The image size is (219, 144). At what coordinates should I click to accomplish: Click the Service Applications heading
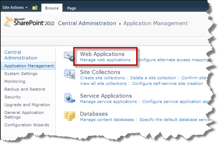[106, 96]
